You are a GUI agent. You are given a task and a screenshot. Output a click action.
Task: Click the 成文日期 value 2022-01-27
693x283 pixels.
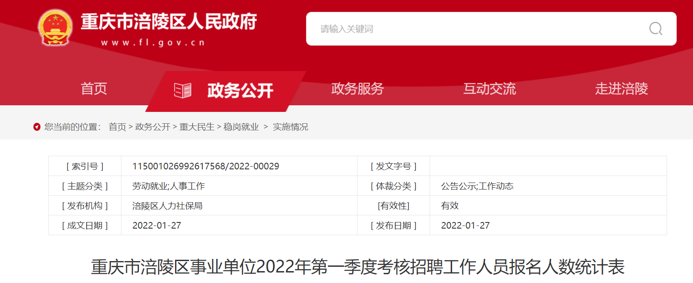157,226
